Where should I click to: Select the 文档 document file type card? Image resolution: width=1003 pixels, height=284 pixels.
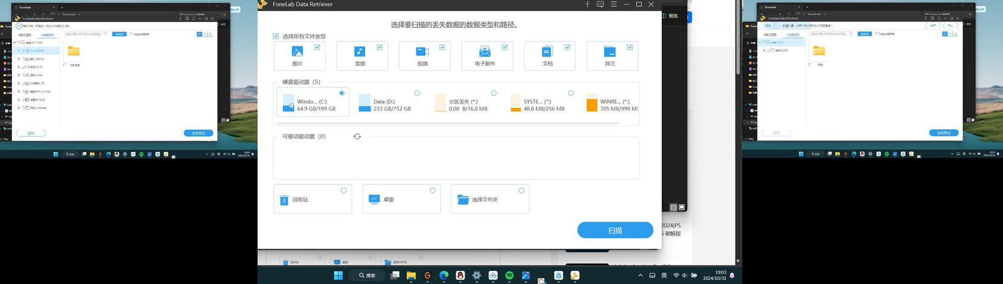550,56
